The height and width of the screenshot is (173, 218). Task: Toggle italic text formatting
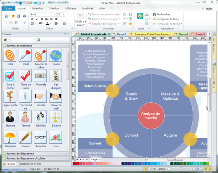click(37, 19)
